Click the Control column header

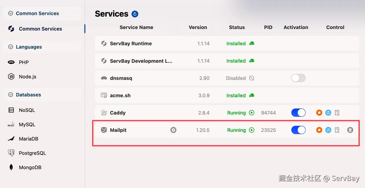pos(335,27)
